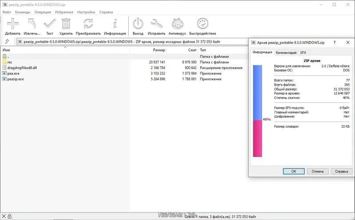
Task: Click the help question mark in archive dialog
Action: (335, 42)
